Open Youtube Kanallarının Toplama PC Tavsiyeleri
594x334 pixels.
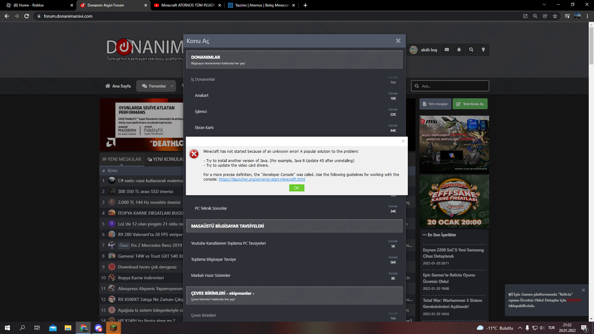click(x=228, y=243)
